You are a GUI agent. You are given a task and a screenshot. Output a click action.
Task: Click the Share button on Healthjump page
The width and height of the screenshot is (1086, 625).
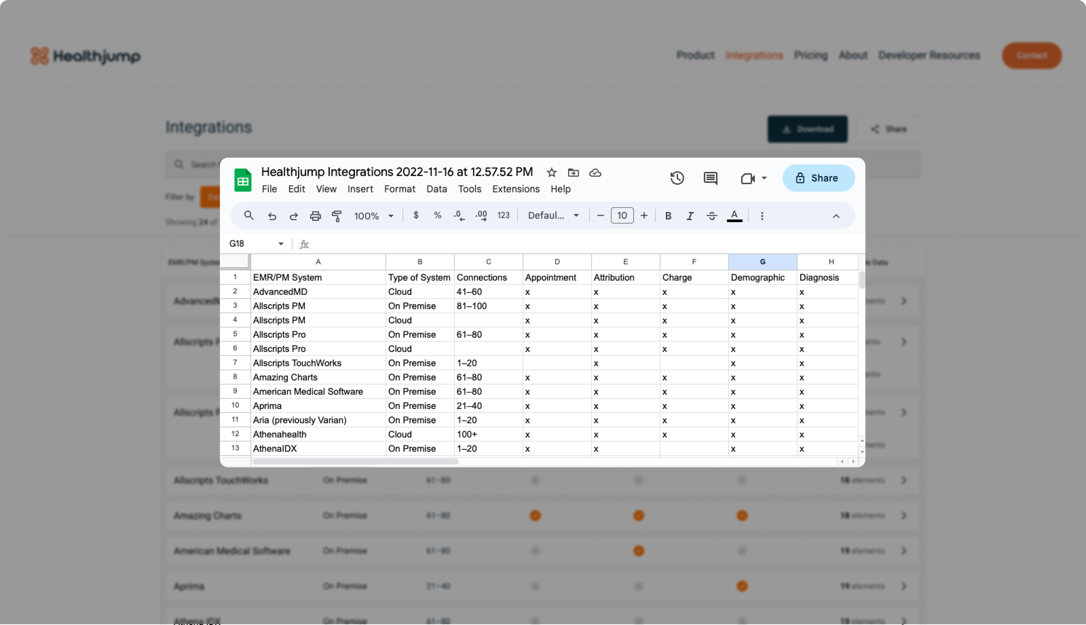coord(888,129)
